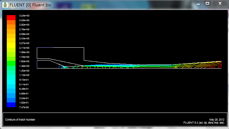Screen dimensions: 229x129
Task: Click the legend value 1.95e+00
Action: click(x=24, y=52)
